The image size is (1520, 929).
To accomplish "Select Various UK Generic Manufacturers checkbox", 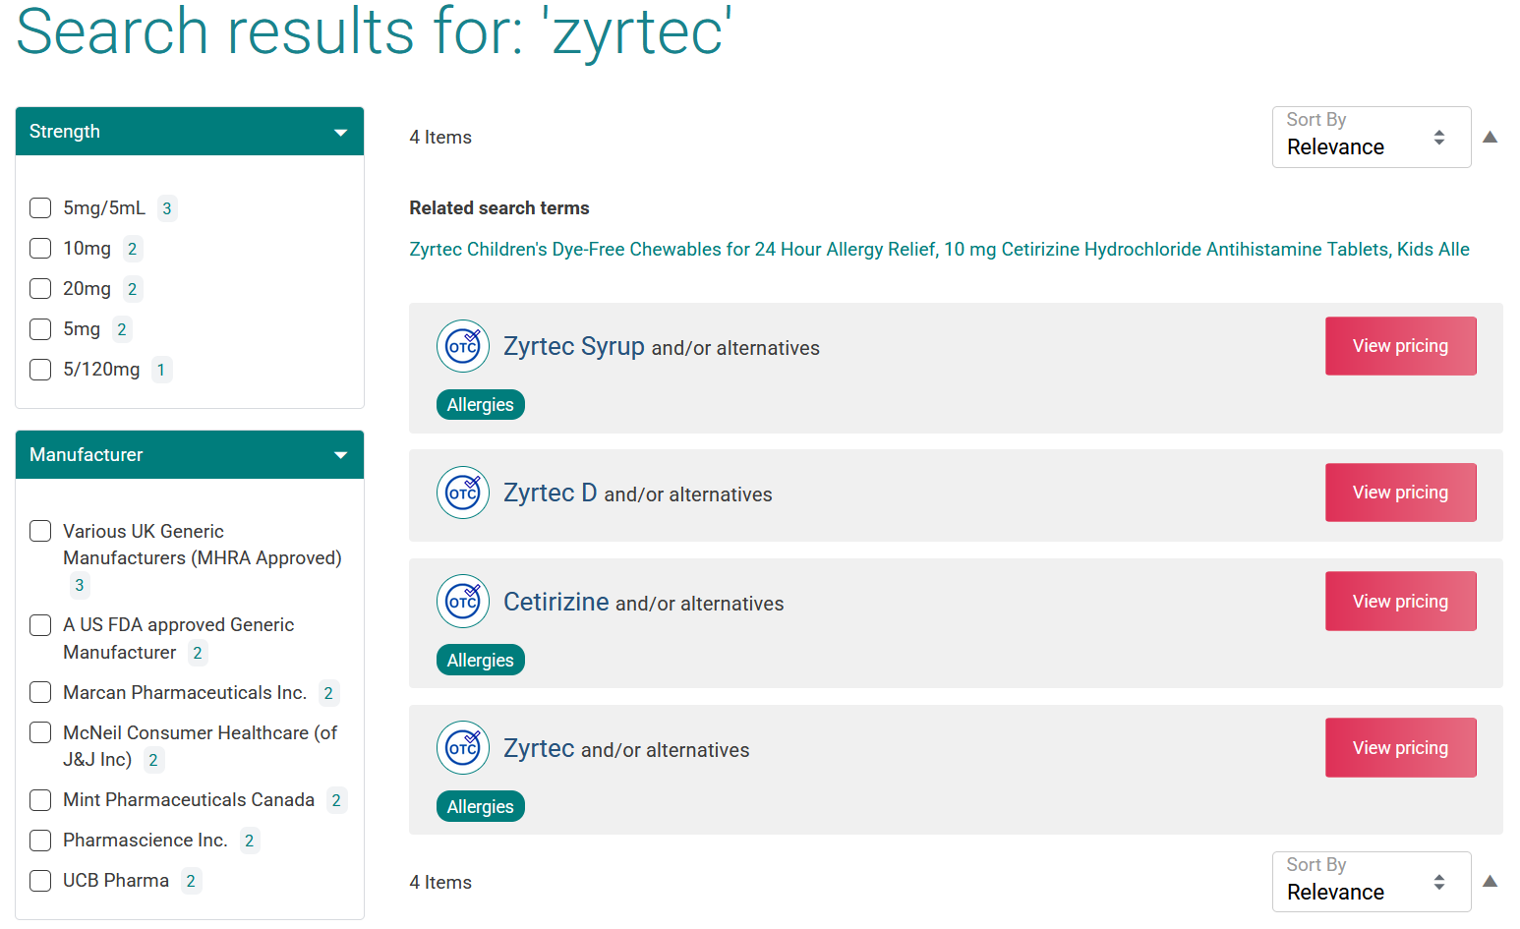I will click(40, 532).
